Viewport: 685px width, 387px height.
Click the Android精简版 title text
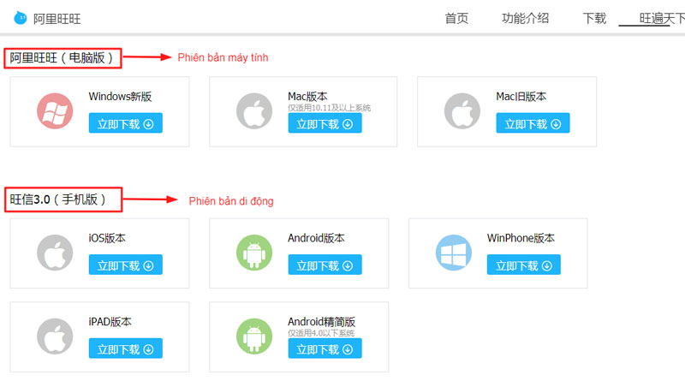click(322, 322)
